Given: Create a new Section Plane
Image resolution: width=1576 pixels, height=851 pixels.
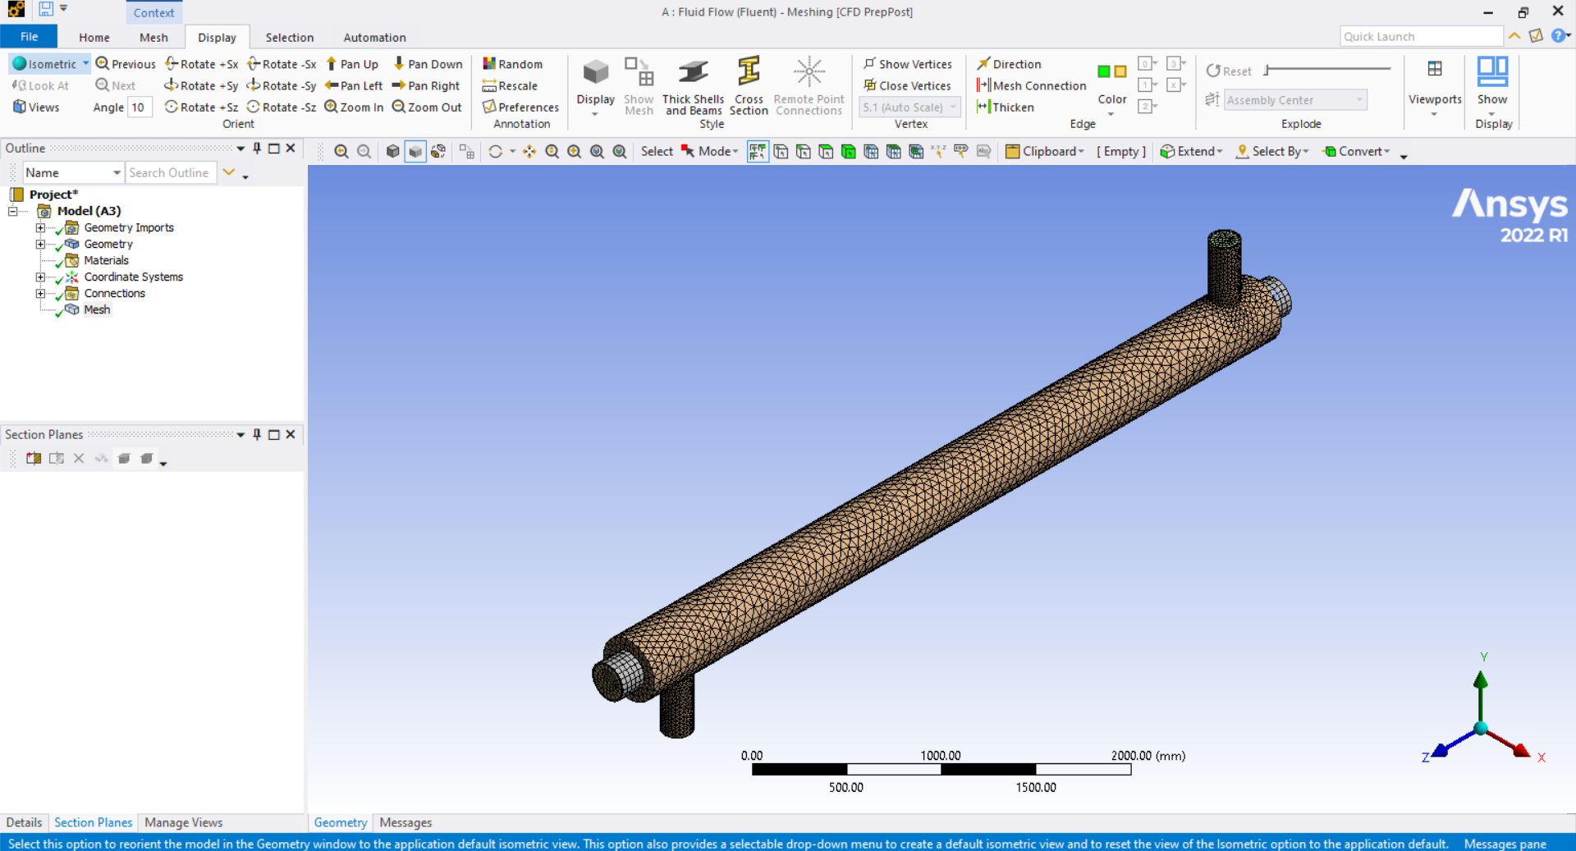Looking at the screenshot, I should [x=34, y=459].
